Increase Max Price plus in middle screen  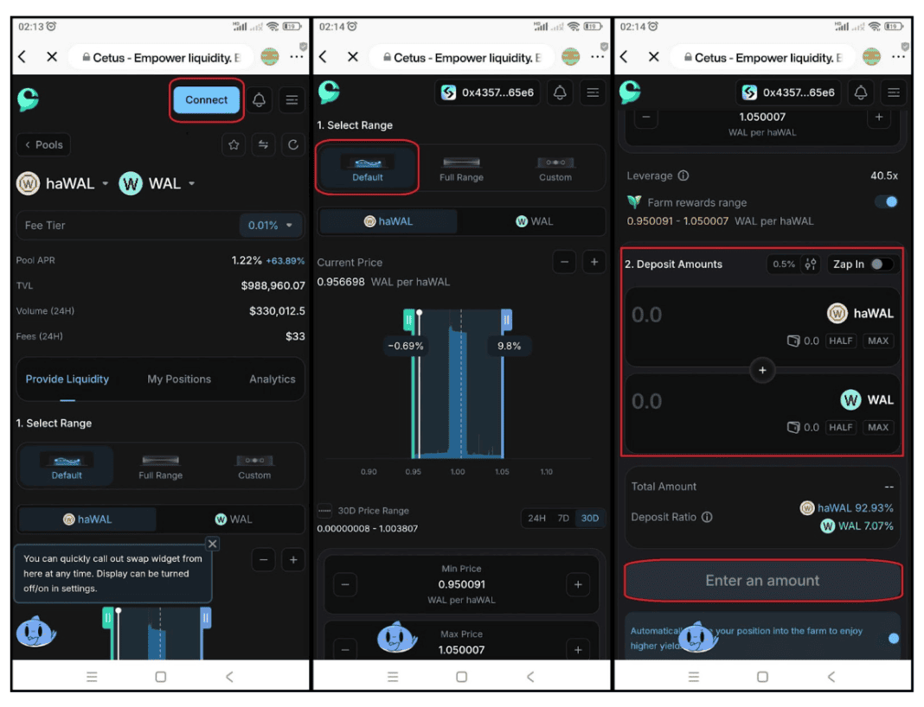point(578,649)
